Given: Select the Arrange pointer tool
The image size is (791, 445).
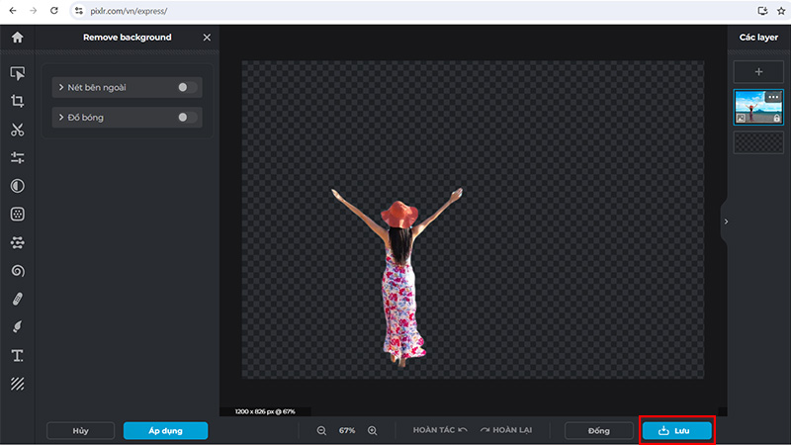Looking at the screenshot, I should coord(17,73).
